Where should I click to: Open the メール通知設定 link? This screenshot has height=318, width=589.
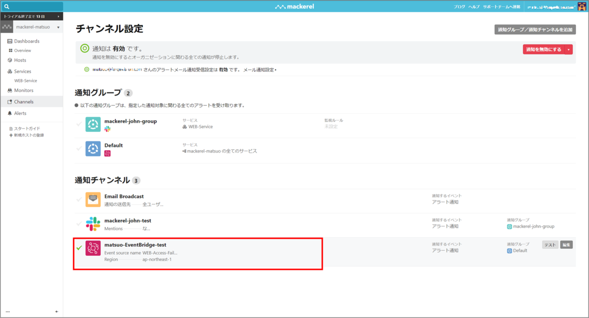click(260, 70)
